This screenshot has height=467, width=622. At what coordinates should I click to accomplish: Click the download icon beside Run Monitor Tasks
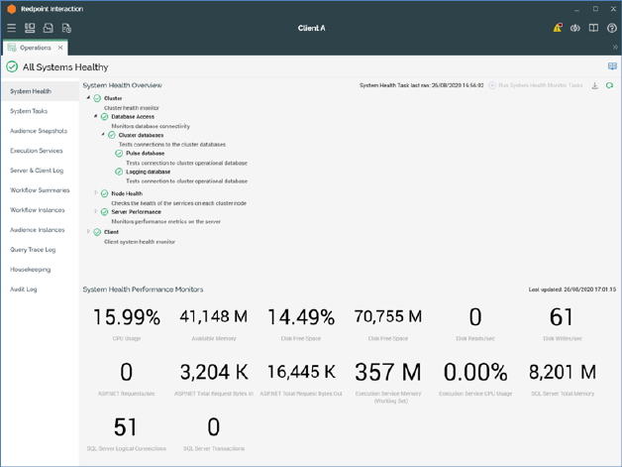point(595,86)
